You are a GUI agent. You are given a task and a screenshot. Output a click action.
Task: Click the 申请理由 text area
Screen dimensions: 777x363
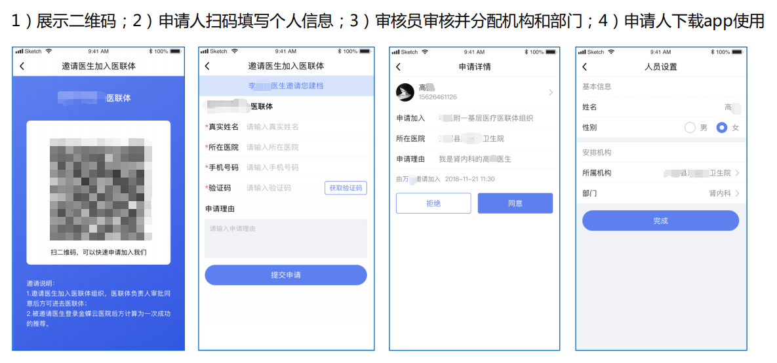click(x=286, y=239)
